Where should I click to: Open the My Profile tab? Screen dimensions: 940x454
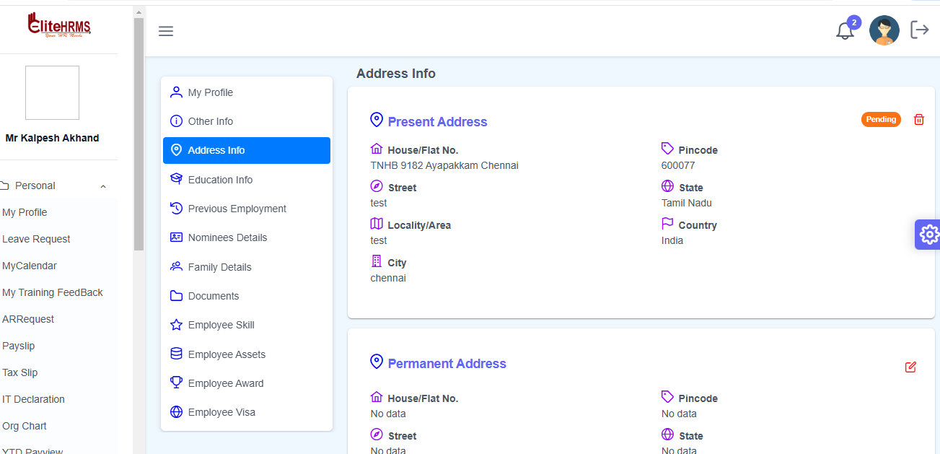(210, 92)
